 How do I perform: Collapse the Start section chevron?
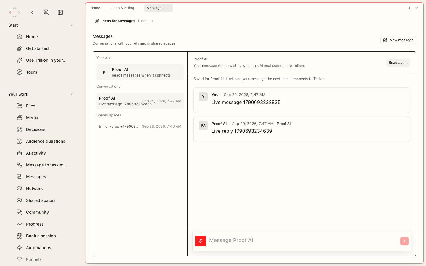[72, 25]
